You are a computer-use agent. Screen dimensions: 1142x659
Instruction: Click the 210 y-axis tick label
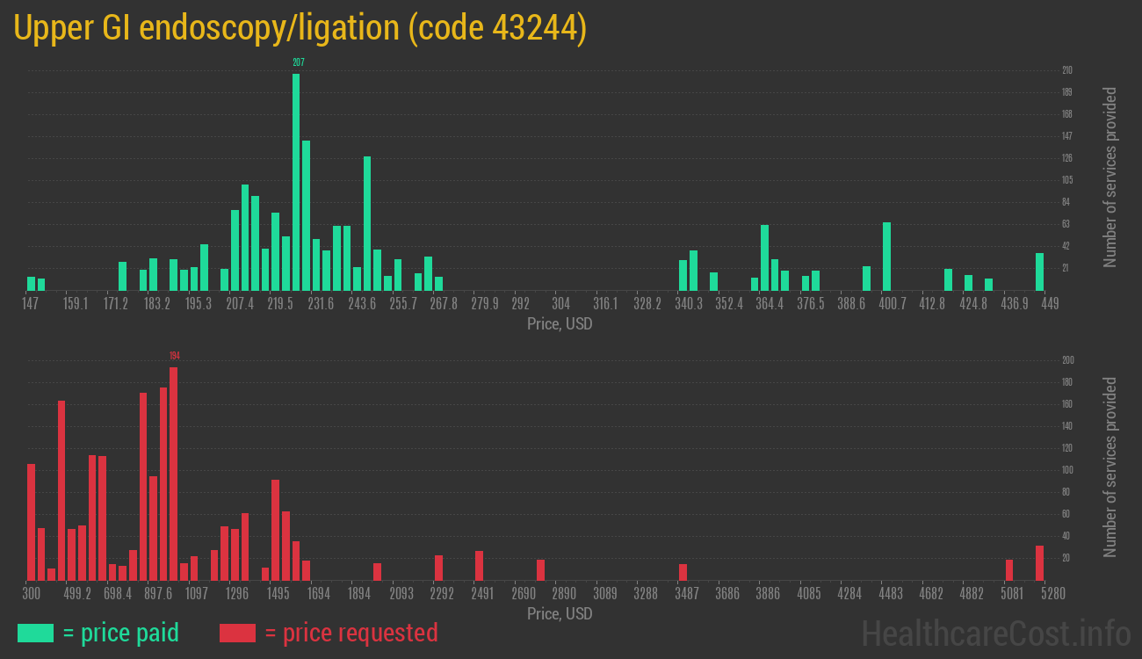click(x=1067, y=70)
